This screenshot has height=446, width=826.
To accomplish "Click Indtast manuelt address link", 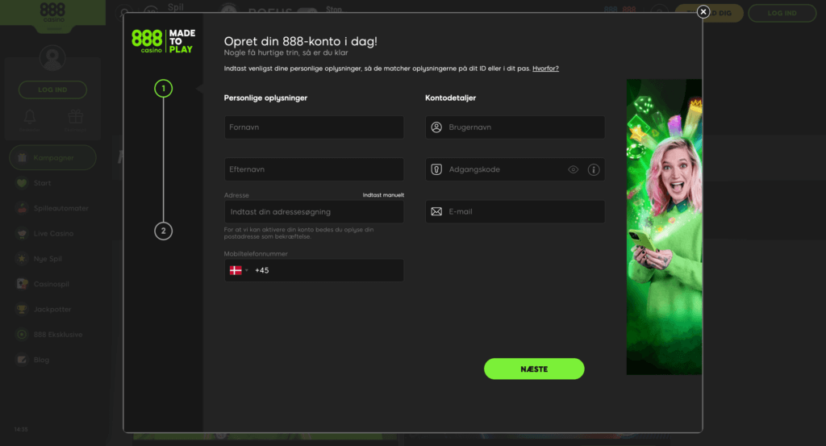I will click(383, 195).
